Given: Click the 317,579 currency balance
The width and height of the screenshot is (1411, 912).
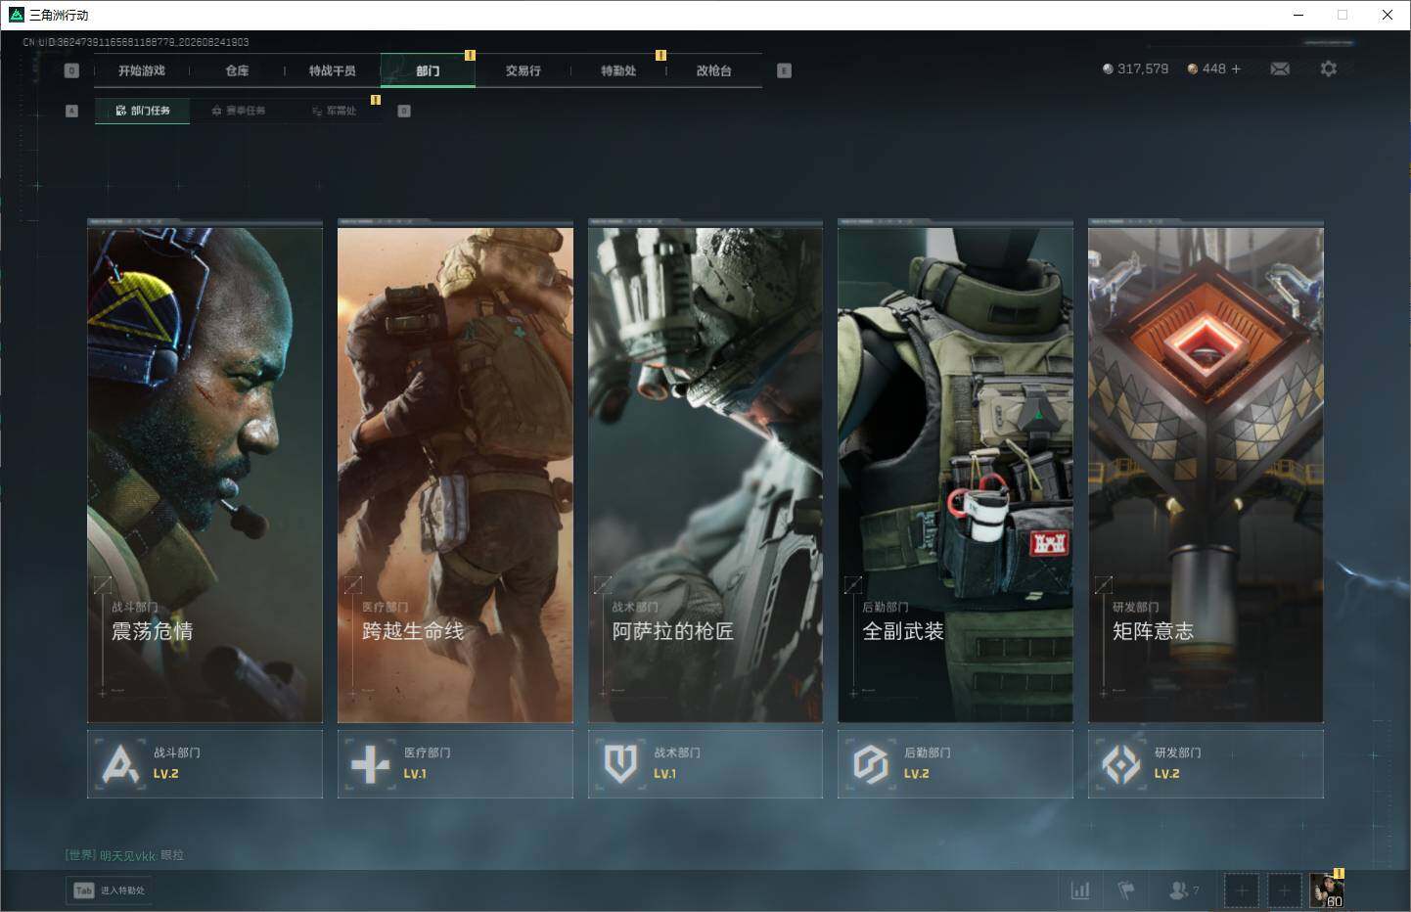Looking at the screenshot, I should (x=1143, y=68).
